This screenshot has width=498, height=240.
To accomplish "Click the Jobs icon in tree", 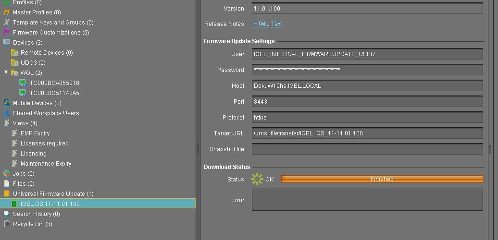I will tap(7, 174).
